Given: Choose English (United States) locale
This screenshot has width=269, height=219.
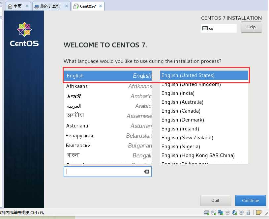Looking at the screenshot, I should (204, 75).
